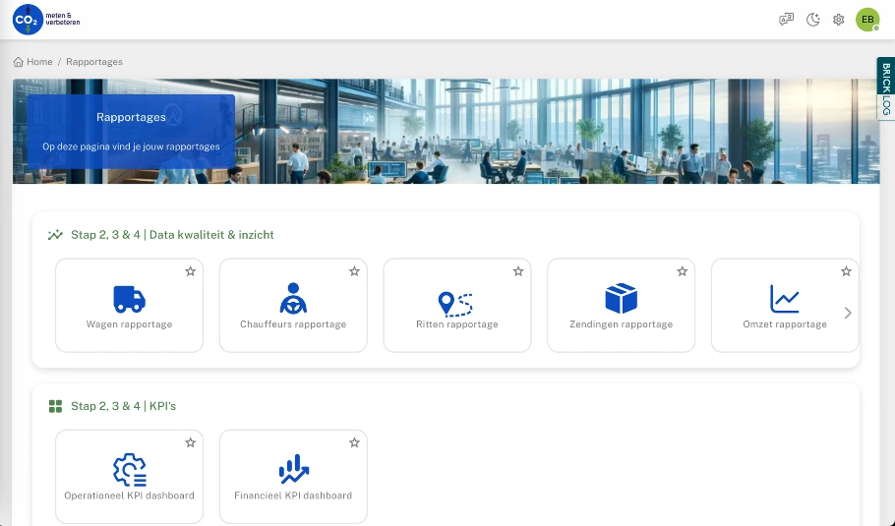
Task: Toggle favorite star on Zendingen rapportage
Action: tap(682, 271)
